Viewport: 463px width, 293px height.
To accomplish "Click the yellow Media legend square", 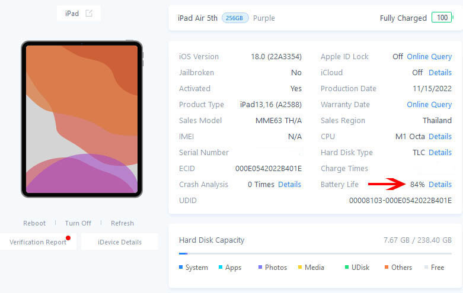I will pos(300,268).
